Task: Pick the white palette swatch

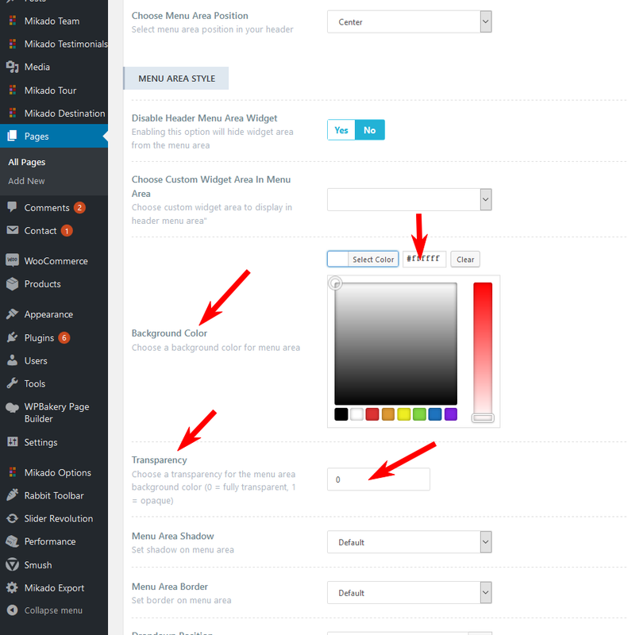Action: [x=356, y=414]
